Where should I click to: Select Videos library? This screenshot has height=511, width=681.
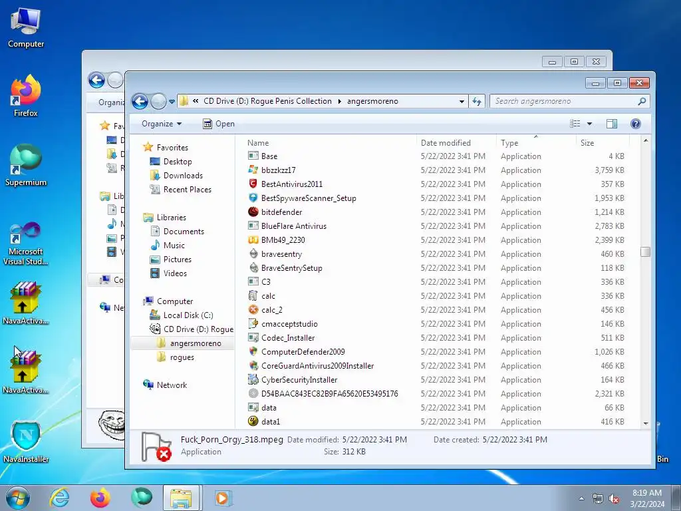pos(175,273)
